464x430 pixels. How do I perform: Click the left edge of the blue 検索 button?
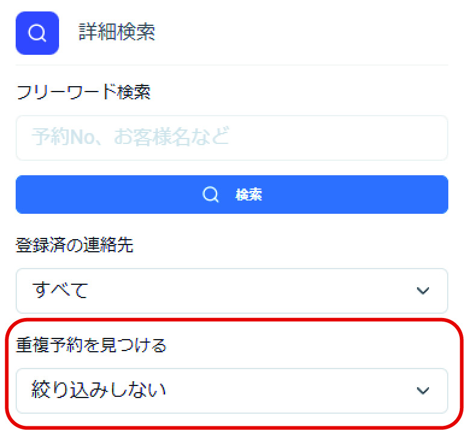pyautogui.click(x=27, y=195)
